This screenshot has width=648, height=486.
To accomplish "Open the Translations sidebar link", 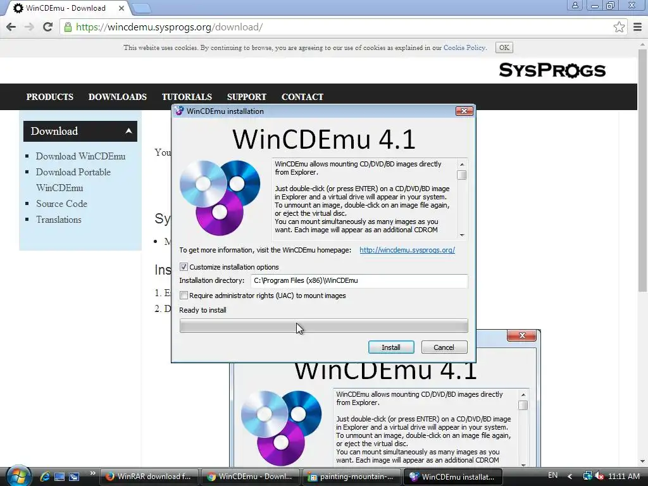I will (x=59, y=220).
